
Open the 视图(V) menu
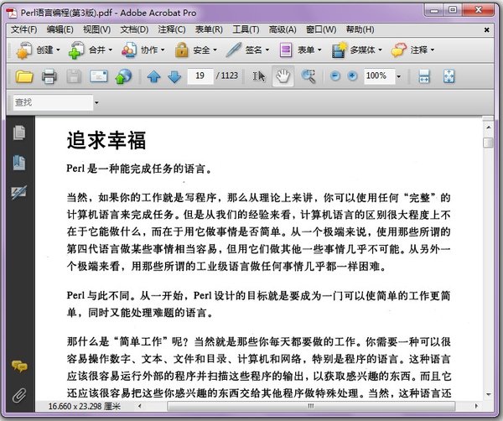tap(96, 29)
